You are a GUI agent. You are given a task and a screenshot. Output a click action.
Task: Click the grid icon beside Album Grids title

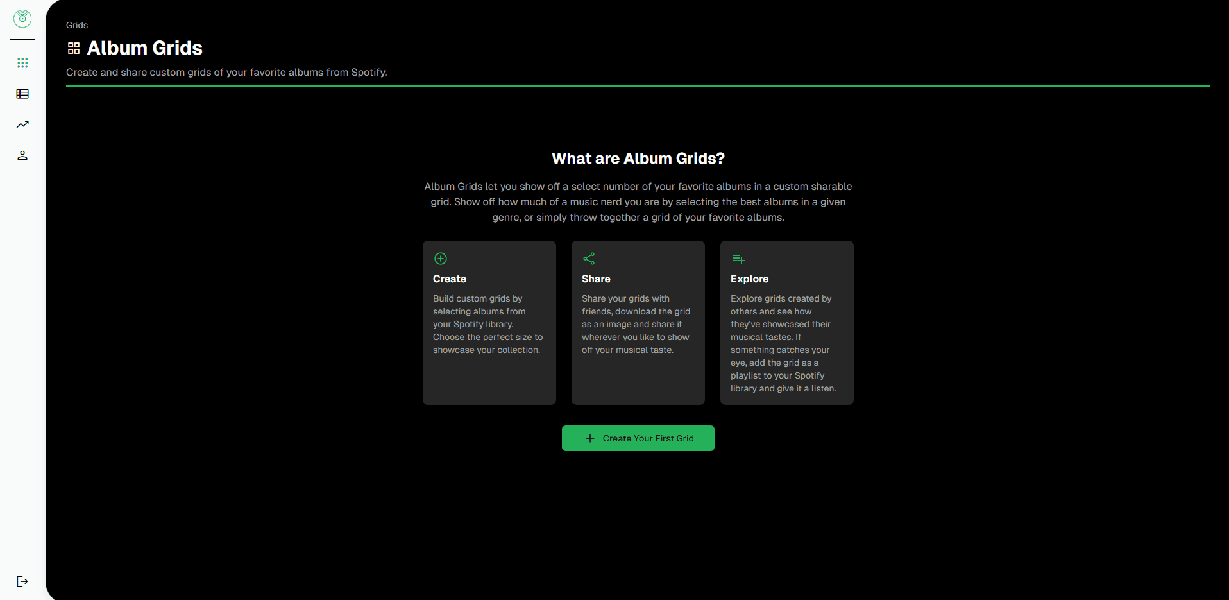point(74,48)
